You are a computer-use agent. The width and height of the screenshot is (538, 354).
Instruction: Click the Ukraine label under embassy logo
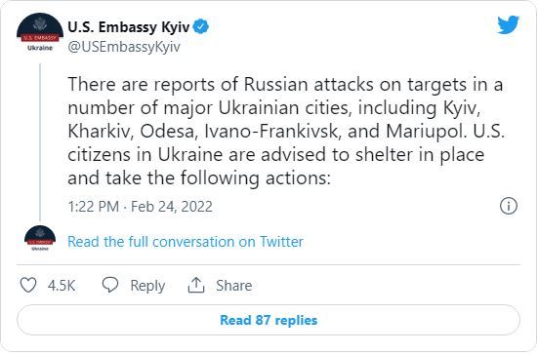click(40, 48)
